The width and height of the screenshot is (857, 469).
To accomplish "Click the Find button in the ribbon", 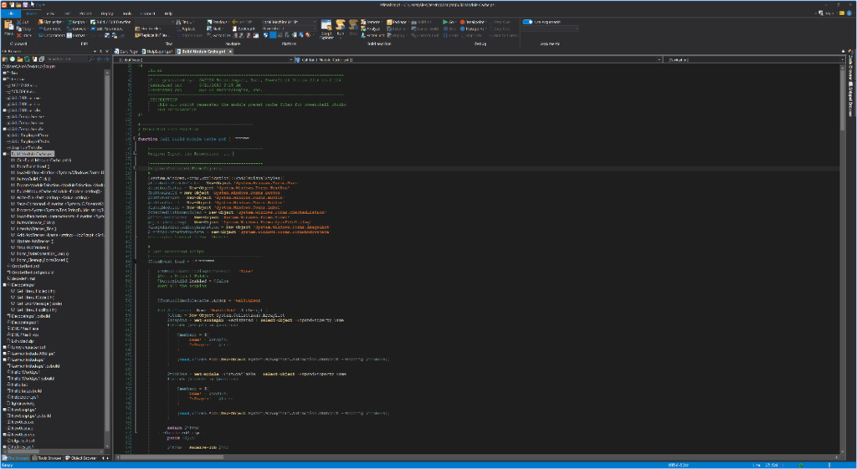I will (x=183, y=22).
